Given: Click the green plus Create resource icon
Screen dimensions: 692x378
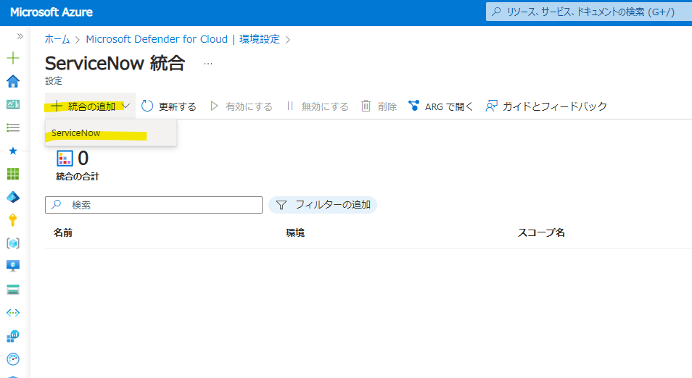Looking at the screenshot, I should click(13, 58).
